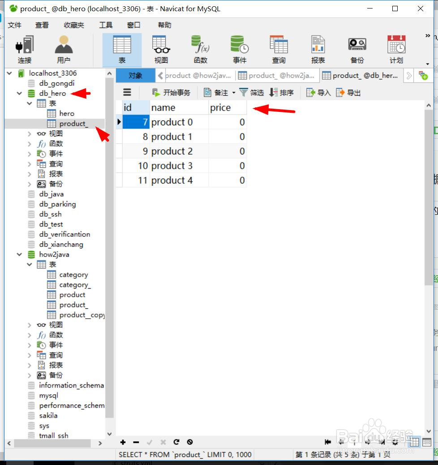Switch to the 对象 tab

[x=135, y=75]
